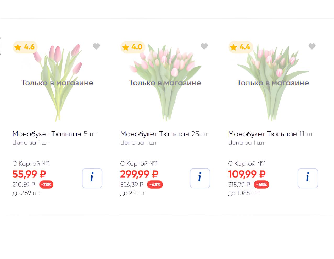334x259 pixels.
Task: Click the 4.6 star rating badge
Action: pyautogui.click(x=25, y=47)
